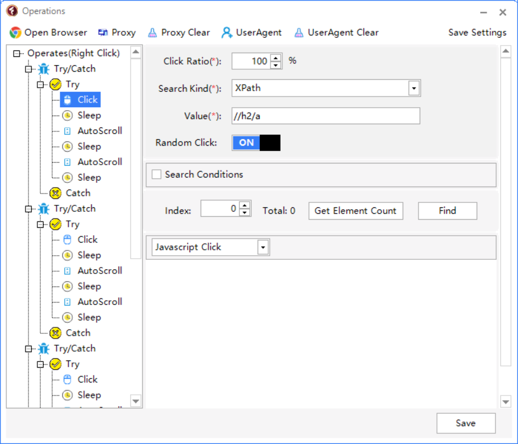
Task: Select the first Try/Catch bug icon
Action: [x=44, y=69]
